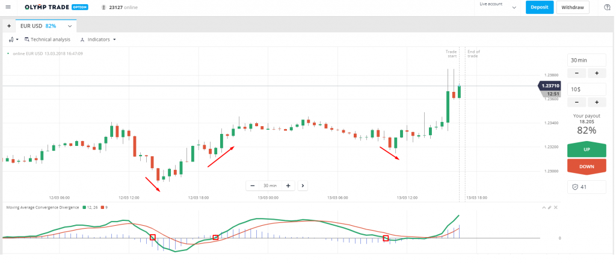Click the Deposit button
This screenshot has height=263, width=616.
click(x=540, y=7)
